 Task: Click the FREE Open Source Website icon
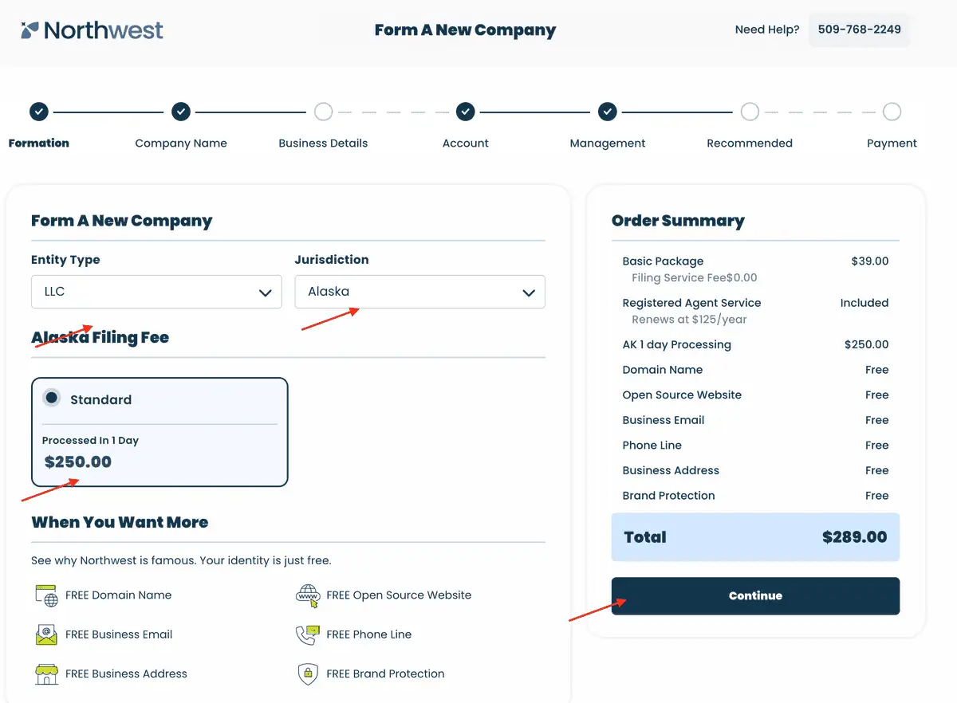[x=308, y=595]
